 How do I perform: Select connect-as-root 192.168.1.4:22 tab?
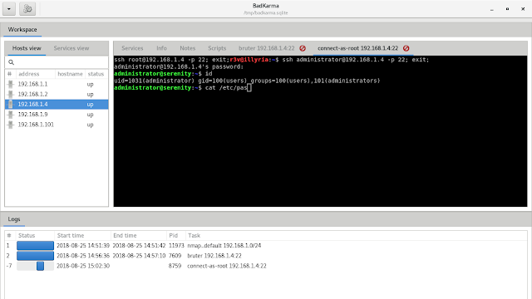(357, 48)
